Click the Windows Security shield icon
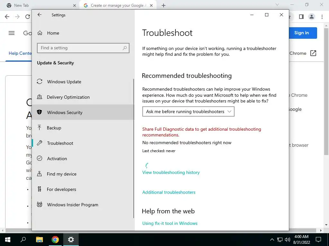329x246 pixels. (40, 112)
